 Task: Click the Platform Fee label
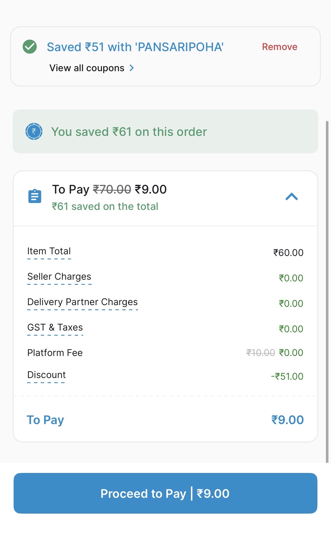pyautogui.click(x=55, y=353)
